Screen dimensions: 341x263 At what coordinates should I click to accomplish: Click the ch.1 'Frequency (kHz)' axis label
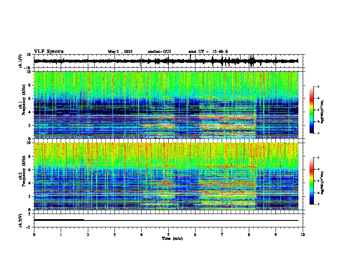coord(24,99)
